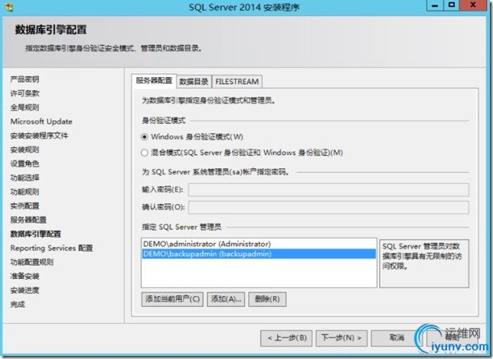This screenshot has width=493, height=359.
Task: Select DEMO\administrator in administrators list
Action: pos(259,244)
